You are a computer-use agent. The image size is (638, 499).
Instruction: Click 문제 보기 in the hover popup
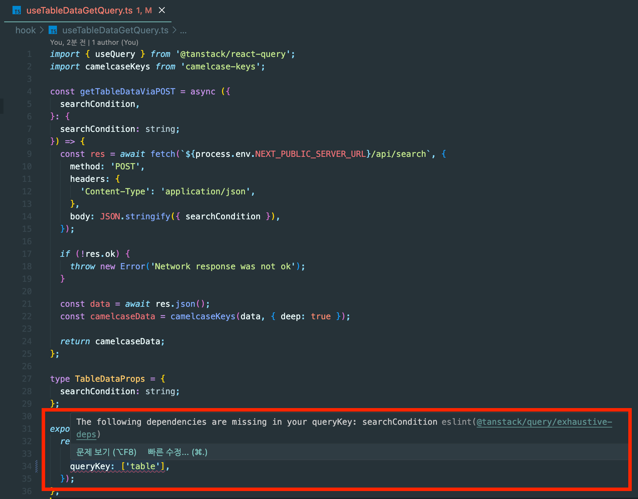[x=106, y=452]
